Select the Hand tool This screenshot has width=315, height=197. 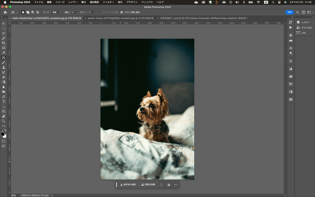[x=4, y=116]
